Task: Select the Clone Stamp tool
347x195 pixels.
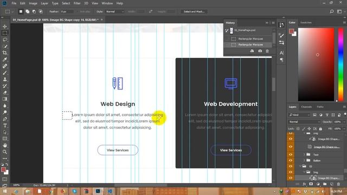Action: tap(5, 79)
